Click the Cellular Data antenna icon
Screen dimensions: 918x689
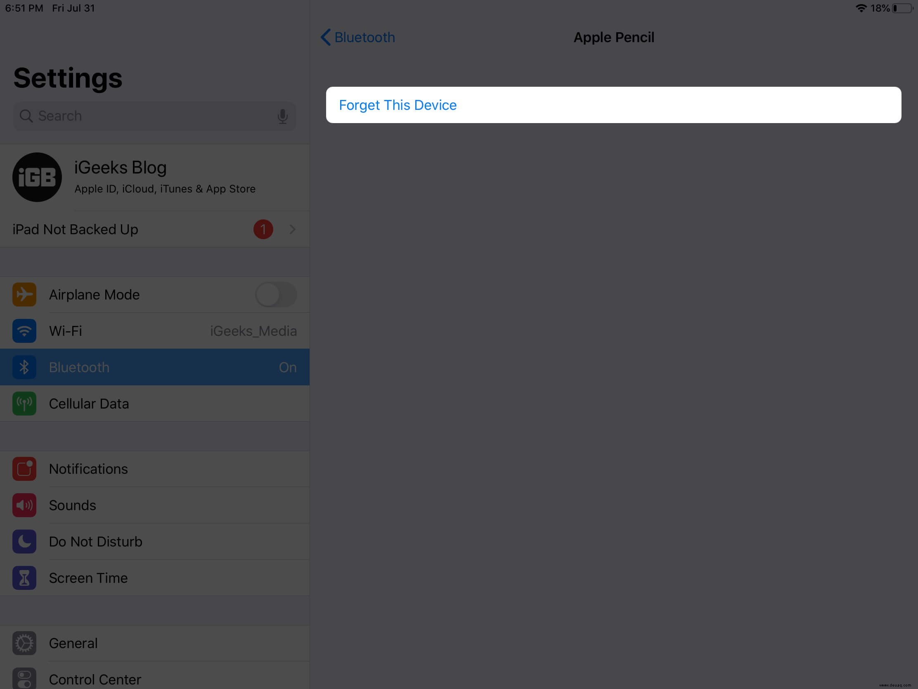24,404
